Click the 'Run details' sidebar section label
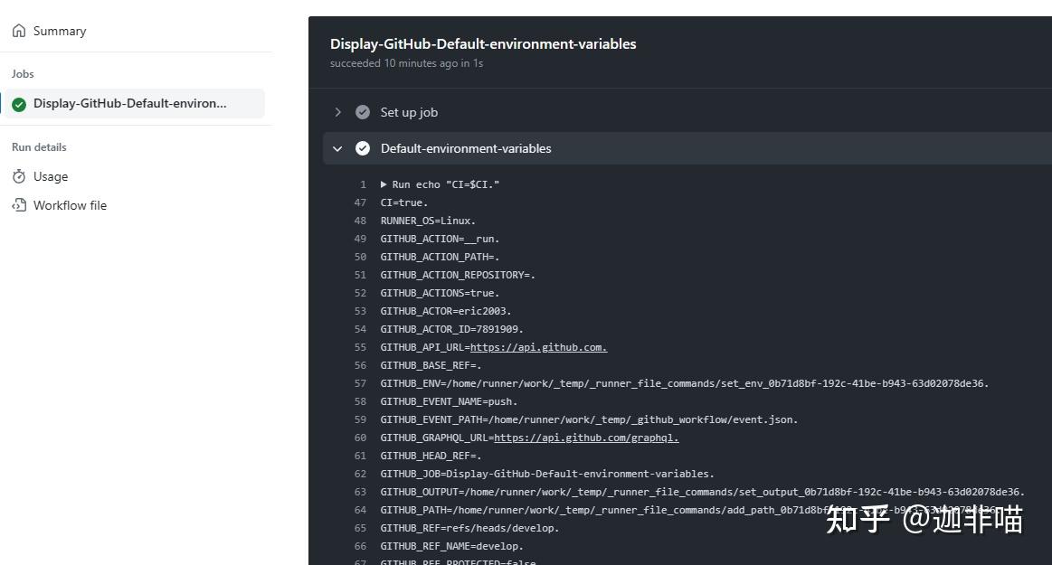This screenshot has width=1052, height=565. (x=39, y=146)
